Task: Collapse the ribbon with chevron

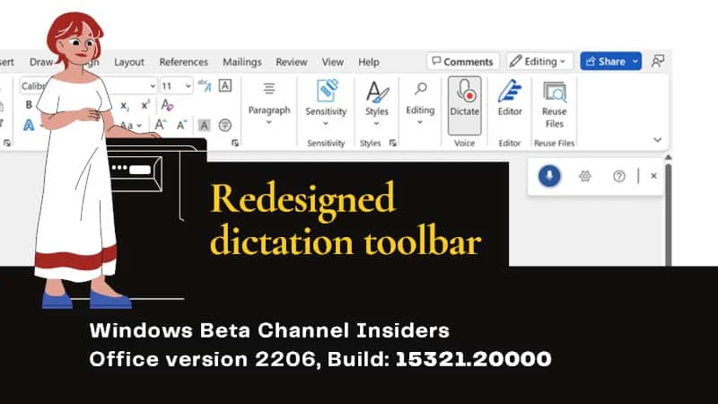Action: [x=658, y=140]
